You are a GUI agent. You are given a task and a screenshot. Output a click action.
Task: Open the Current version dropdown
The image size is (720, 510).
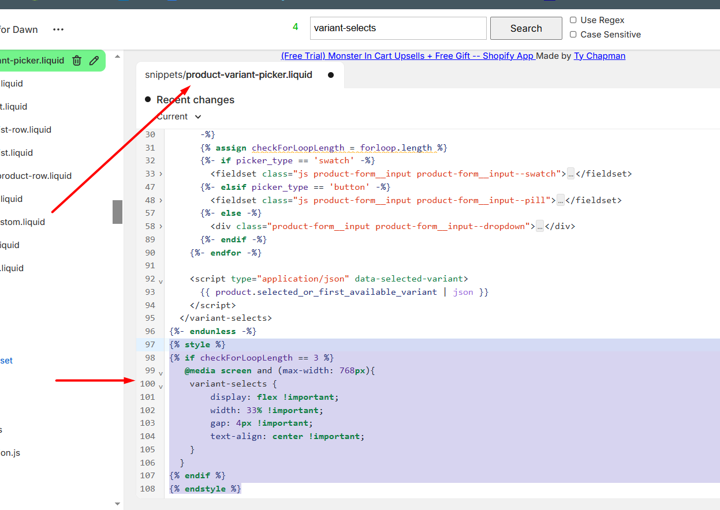coord(179,117)
